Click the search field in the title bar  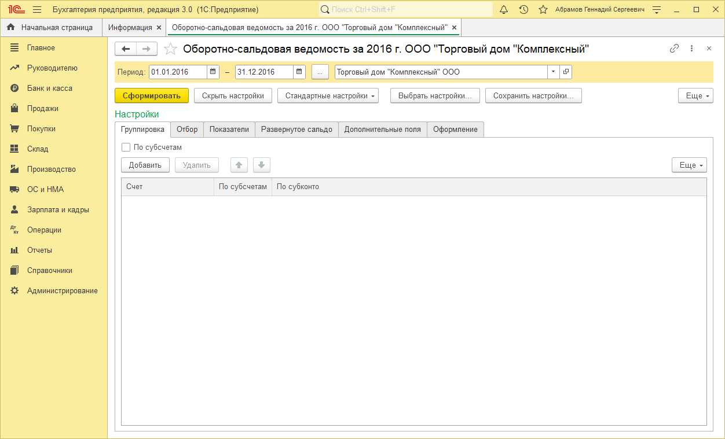[405, 10]
